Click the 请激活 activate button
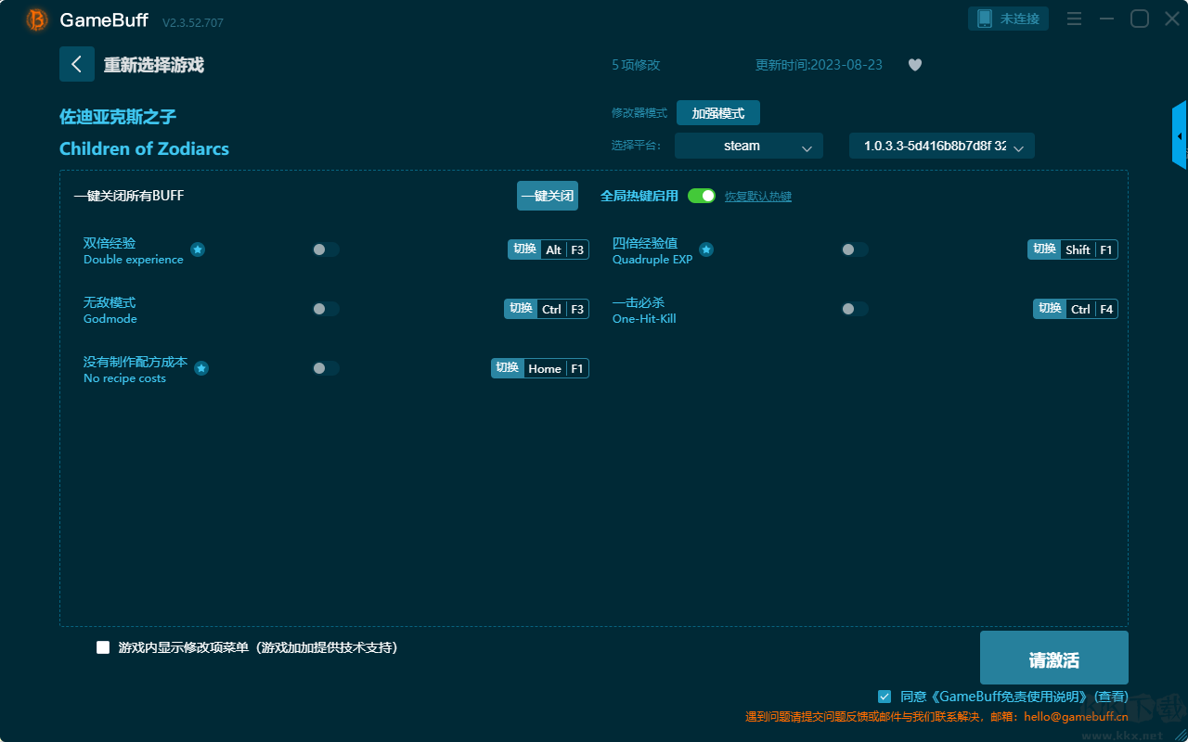The height and width of the screenshot is (742, 1188). tap(1054, 659)
